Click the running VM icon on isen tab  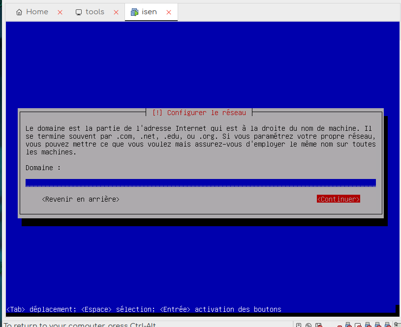134,12
